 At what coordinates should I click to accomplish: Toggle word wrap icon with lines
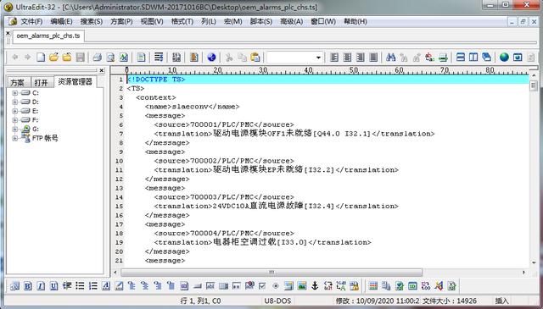(x=159, y=57)
